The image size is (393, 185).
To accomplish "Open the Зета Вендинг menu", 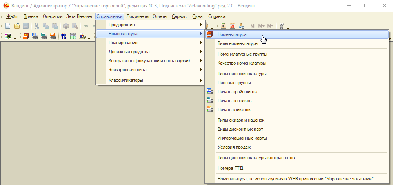I will pyautogui.click(x=80, y=16).
